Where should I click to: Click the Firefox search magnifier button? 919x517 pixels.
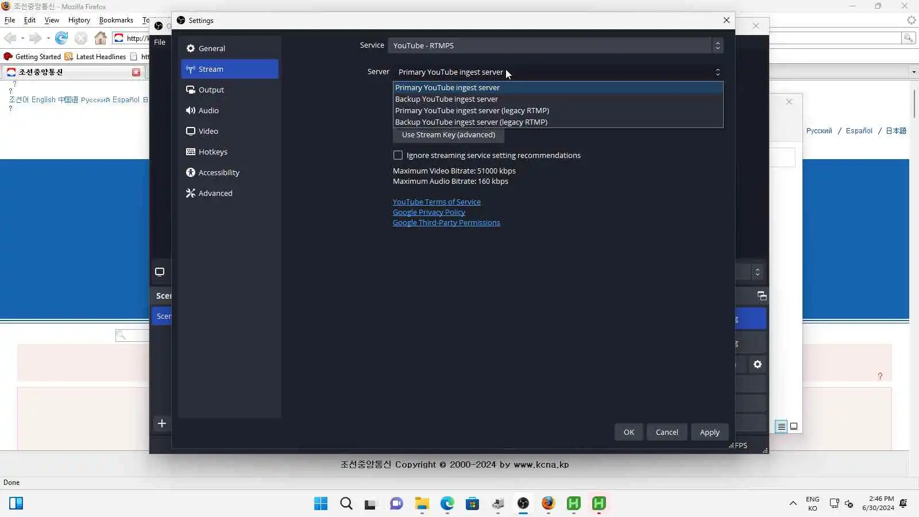click(x=909, y=38)
